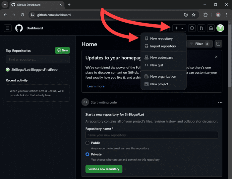Image resolution: width=232 pixels, height=179 pixels.
Task: Open the Chrome profile avatar
Action: pos(218,15)
